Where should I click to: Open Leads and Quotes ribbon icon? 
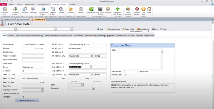pos(15,11)
